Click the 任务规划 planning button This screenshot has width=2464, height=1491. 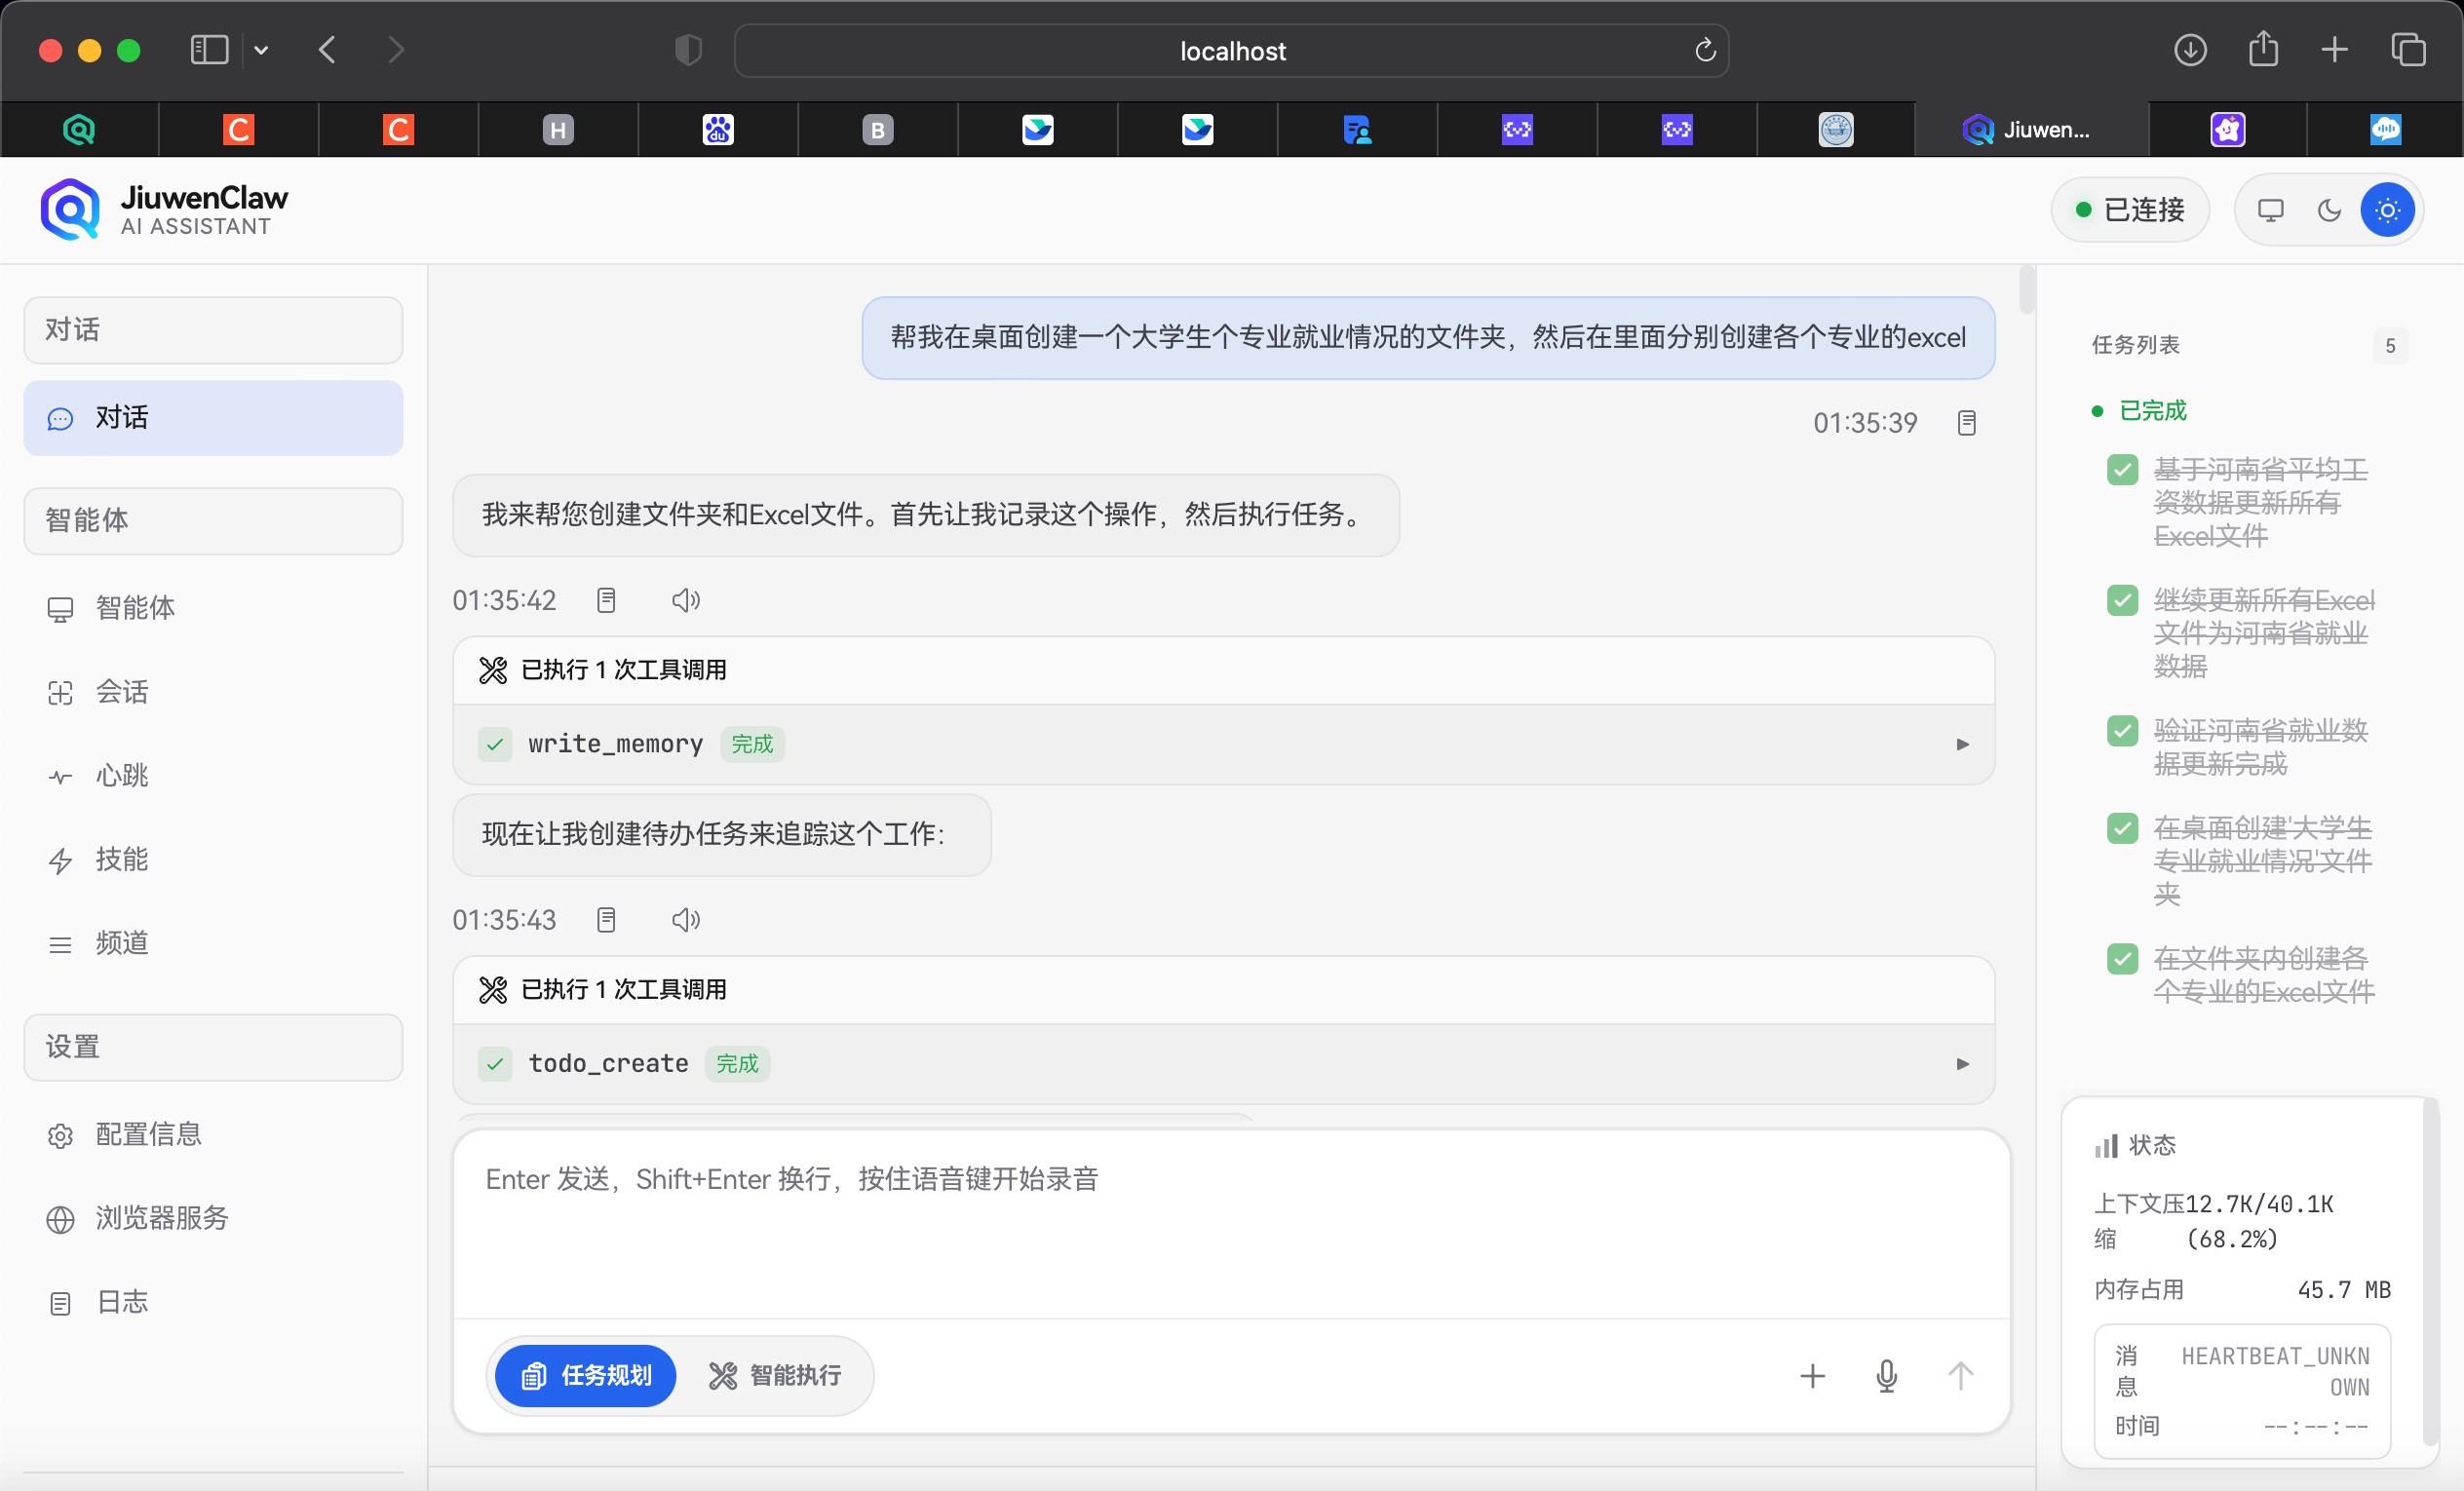click(x=585, y=1375)
